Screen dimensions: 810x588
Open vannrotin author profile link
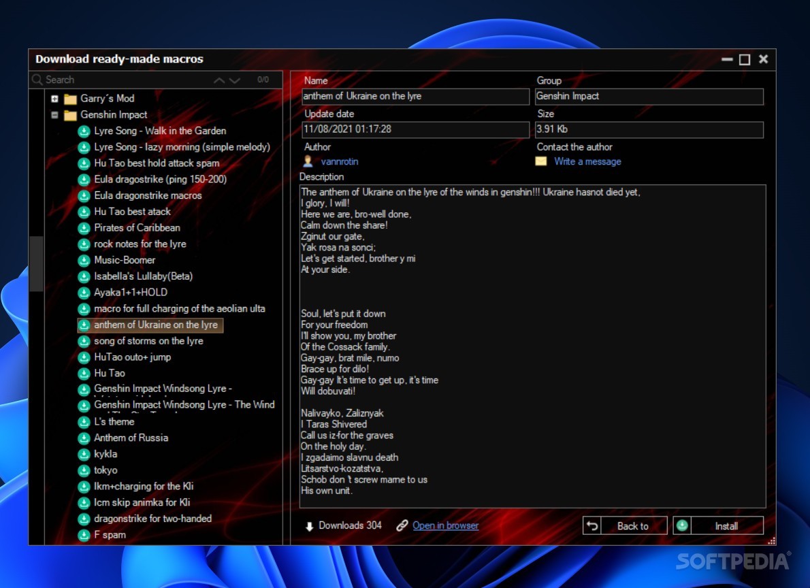point(340,161)
